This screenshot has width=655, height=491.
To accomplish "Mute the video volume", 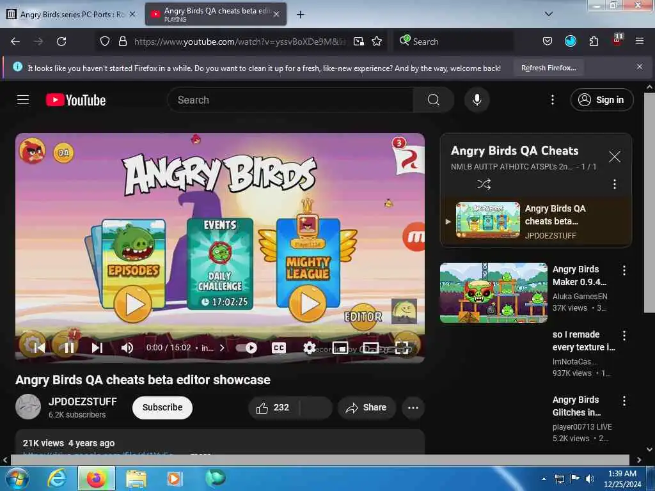I will [127, 347].
